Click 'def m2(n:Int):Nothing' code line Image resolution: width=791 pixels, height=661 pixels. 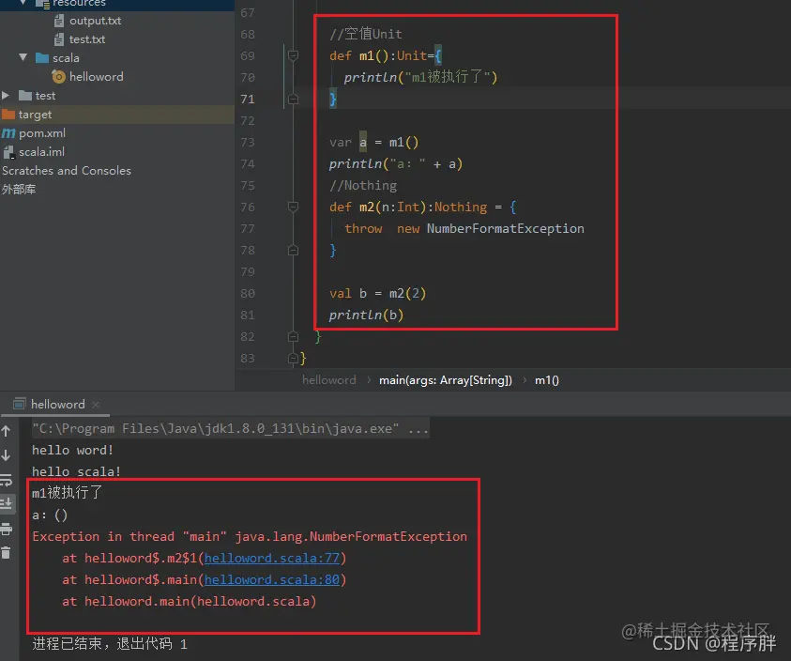[423, 208]
